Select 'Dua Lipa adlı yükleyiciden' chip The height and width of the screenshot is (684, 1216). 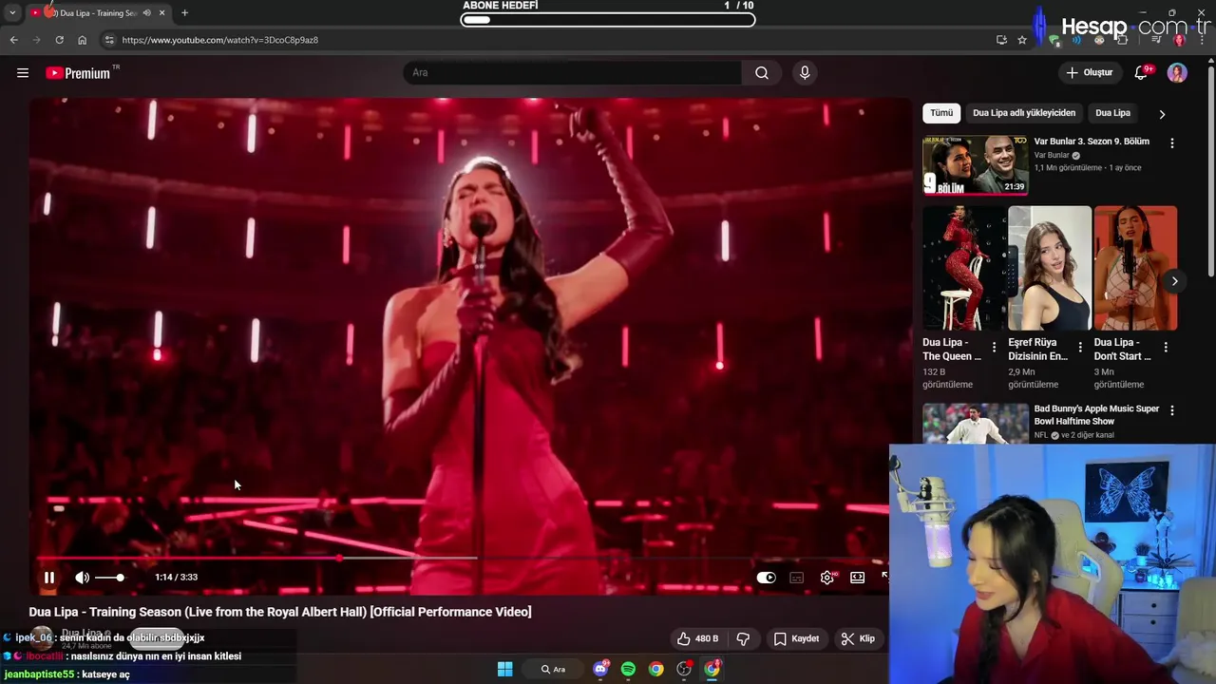point(1024,113)
